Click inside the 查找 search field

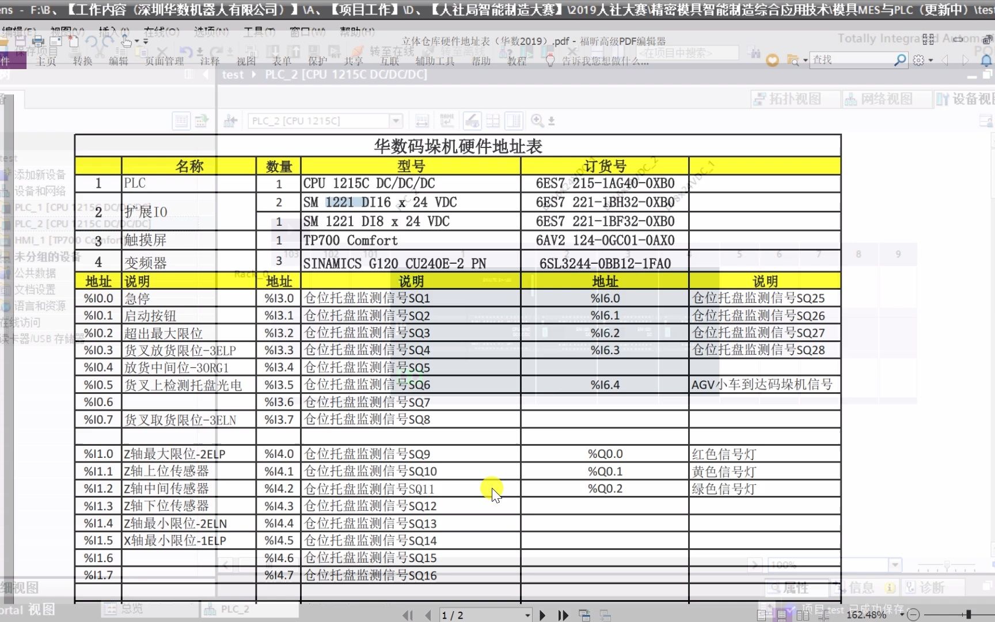coord(846,60)
